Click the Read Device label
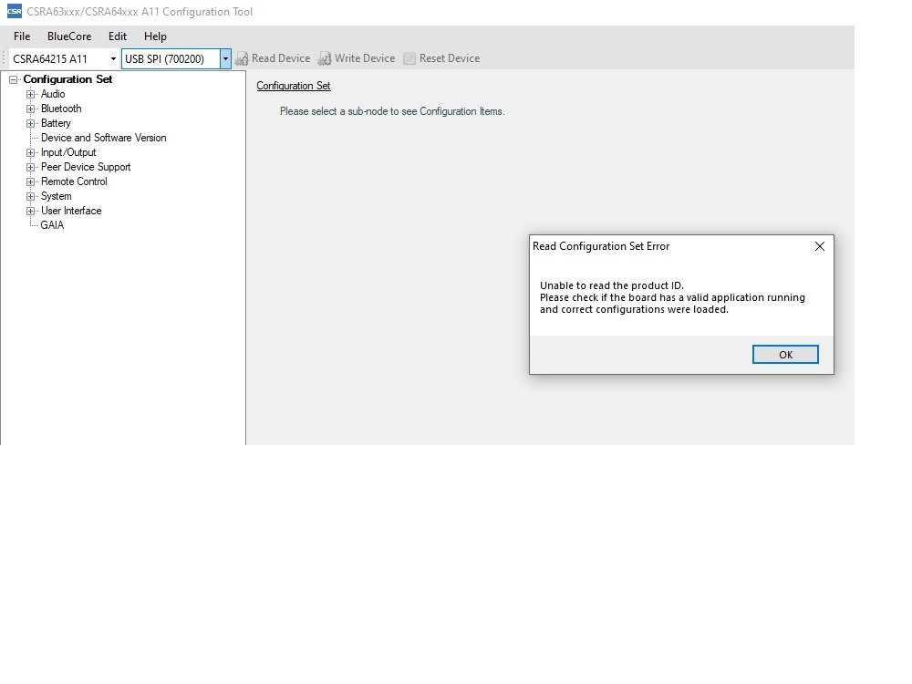Screen dimensions: 912x684 pyautogui.click(x=281, y=58)
